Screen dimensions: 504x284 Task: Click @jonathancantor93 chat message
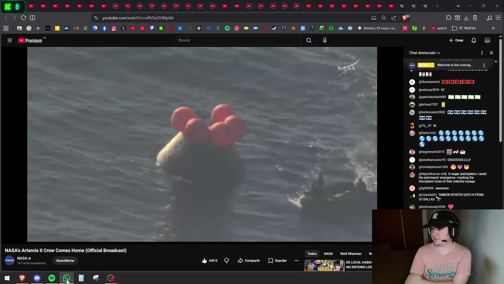click(445, 160)
